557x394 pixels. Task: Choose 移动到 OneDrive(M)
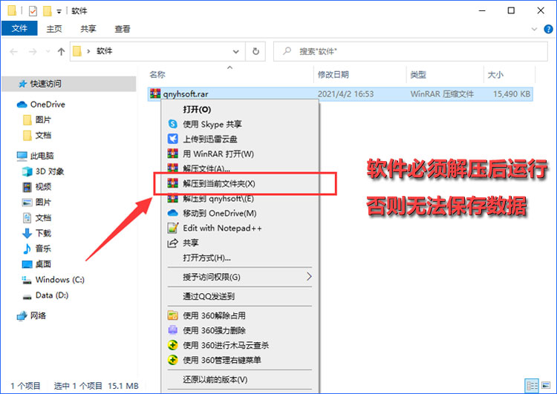240,214
